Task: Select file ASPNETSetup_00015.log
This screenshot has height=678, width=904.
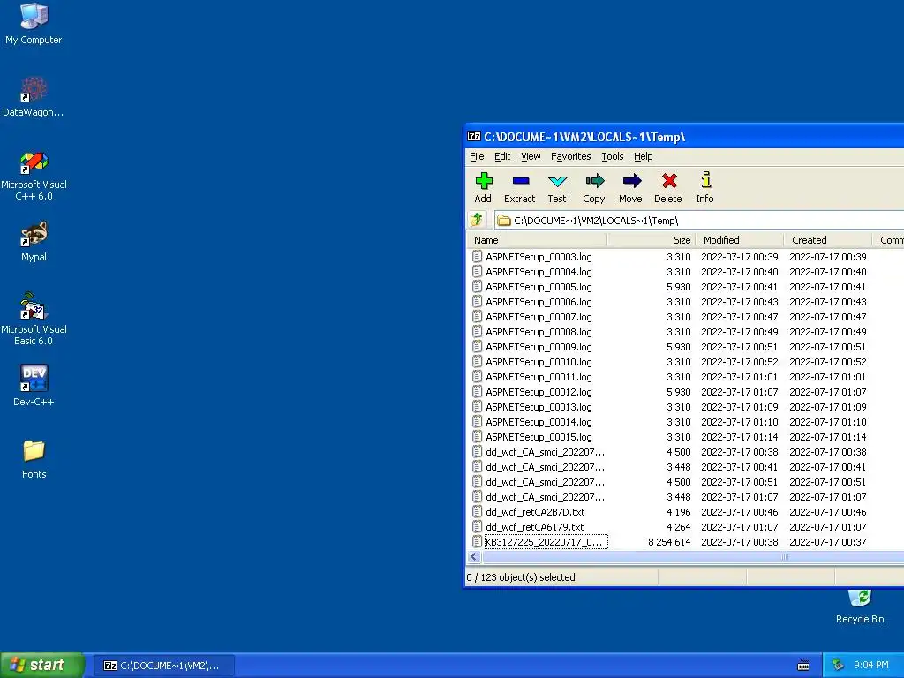Action: (539, 436)
